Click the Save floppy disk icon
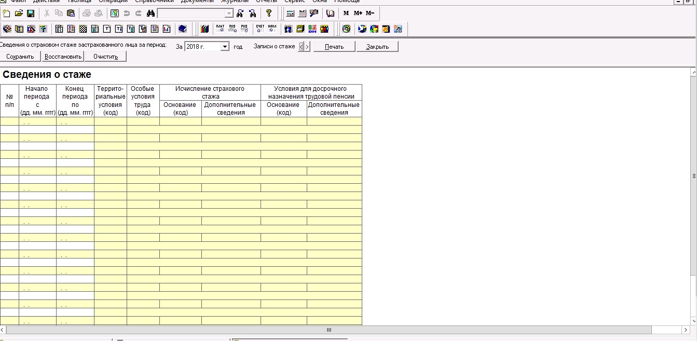697x341 pixels. (31, 13)
